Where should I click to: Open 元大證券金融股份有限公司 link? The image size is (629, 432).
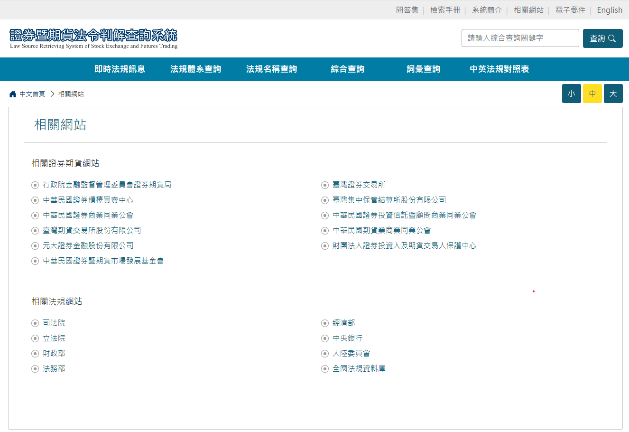click(88, 245)
